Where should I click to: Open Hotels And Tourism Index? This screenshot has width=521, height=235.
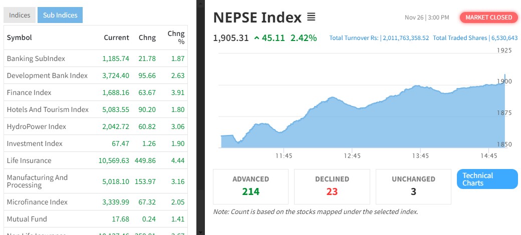(x=48, y=109)
